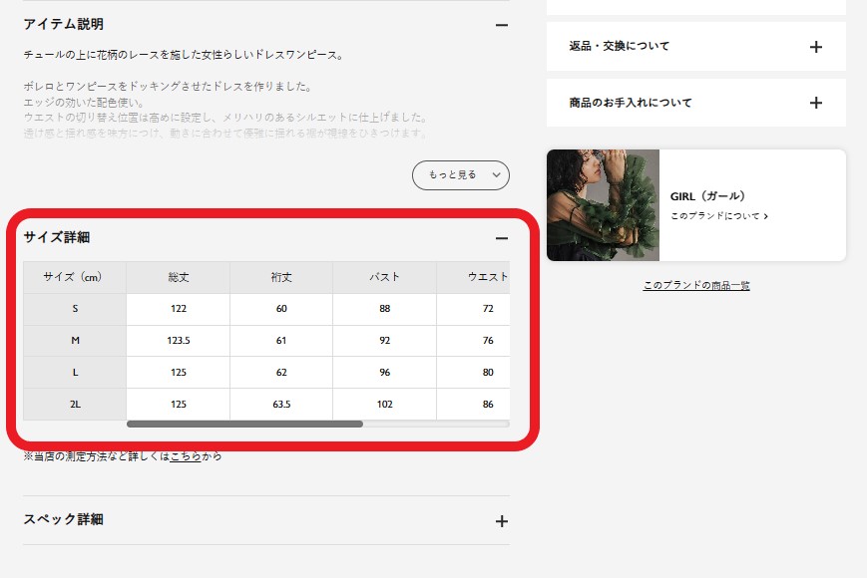The width and height of the screenshot is (867, 578).
Task: Click the 61 sleeve length cell
Action: click(281, 341)
